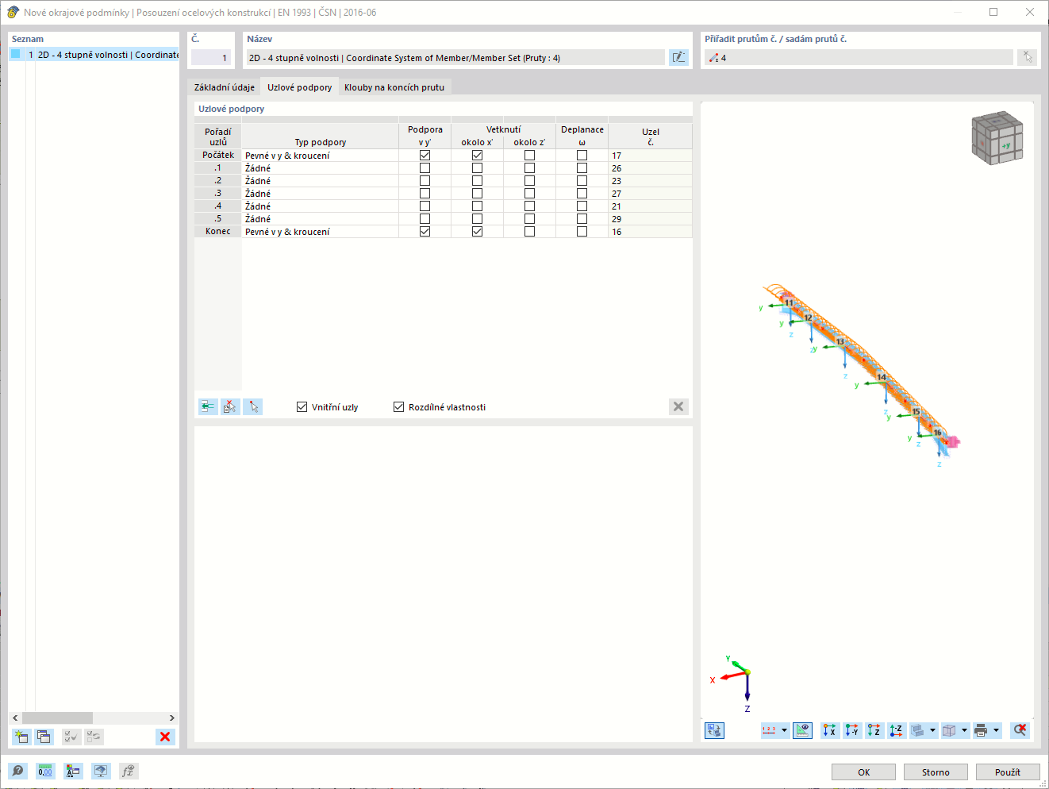Uncheck Podpora v y' for Počátek row
The image size is (1049, 789).
point(425,156)
